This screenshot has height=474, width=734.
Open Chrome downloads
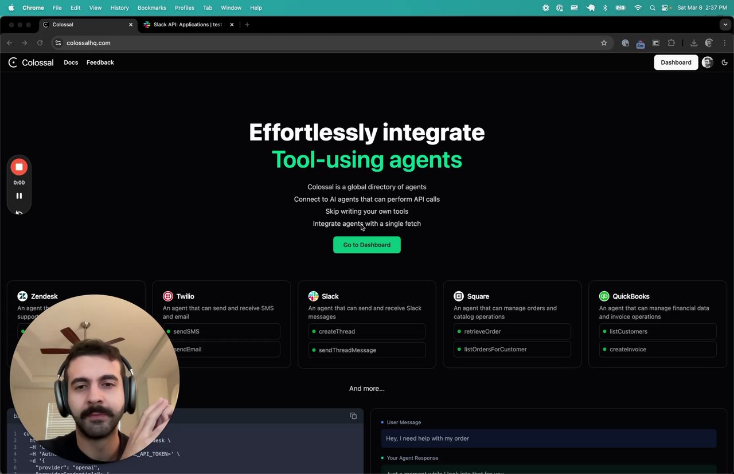pos(694,43)
